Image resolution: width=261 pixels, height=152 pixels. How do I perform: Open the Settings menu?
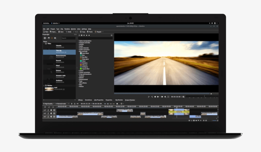tap(84, 29)
